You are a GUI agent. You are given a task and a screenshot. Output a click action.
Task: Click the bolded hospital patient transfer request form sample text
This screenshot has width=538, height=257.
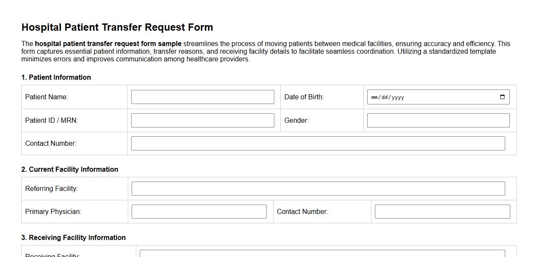[108, 43]
